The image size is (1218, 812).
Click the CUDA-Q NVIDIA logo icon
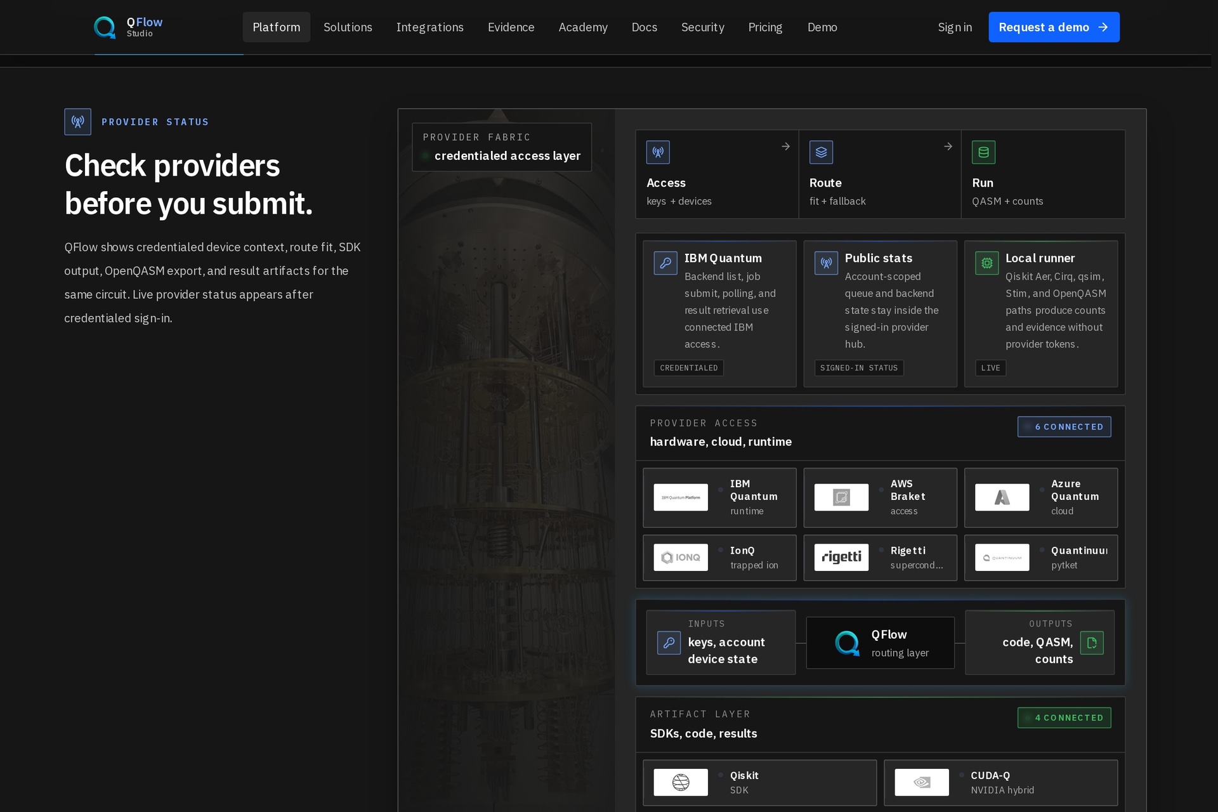pos(921,782)
